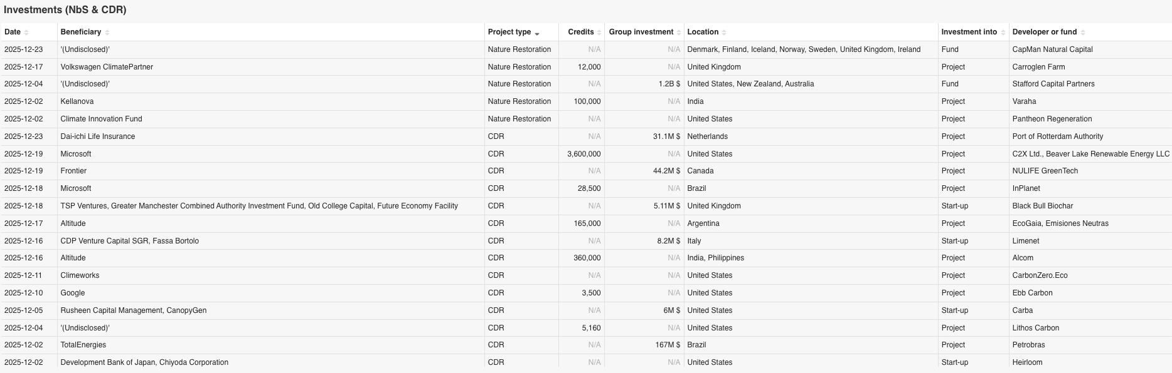Click sort icon beside Developer or fund

point(1083,33)
